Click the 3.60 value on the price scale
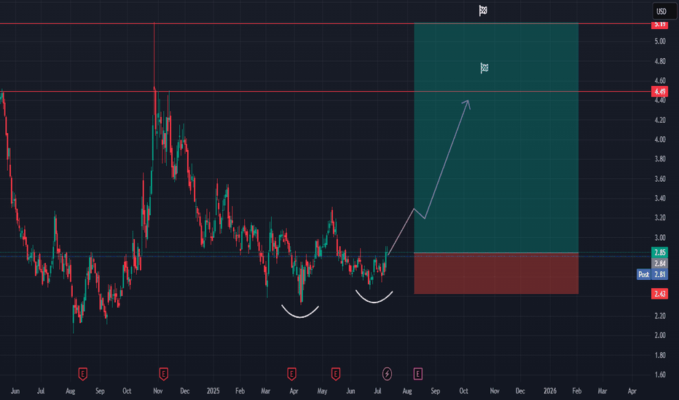This screenshot has width=679, height=400. 660,179
